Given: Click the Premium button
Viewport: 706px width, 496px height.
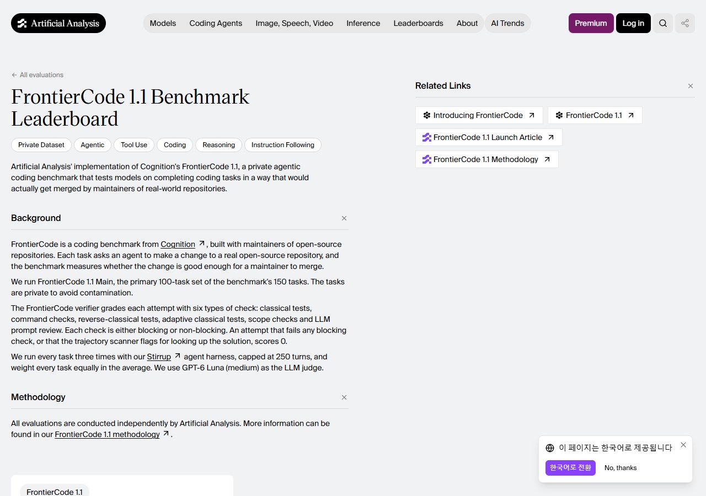Looking at the screenshot, I should (591, 23).
